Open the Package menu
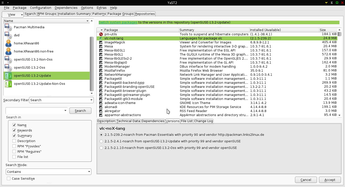 coord(19,8)
